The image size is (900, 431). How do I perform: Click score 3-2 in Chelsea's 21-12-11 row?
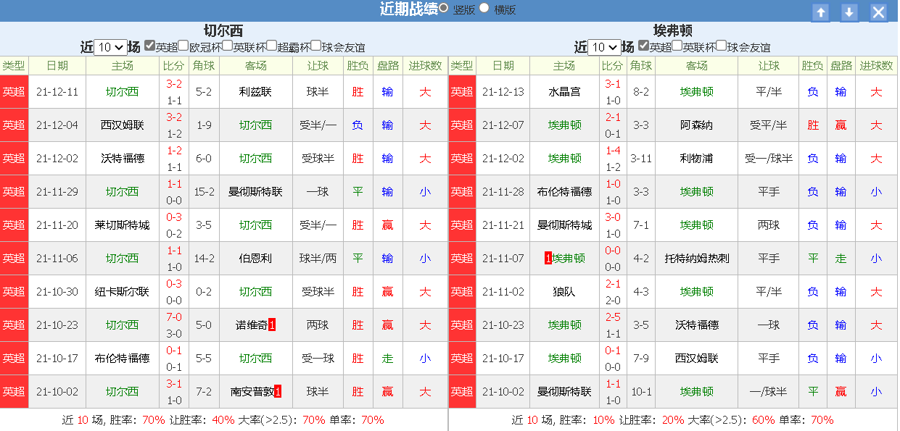tap(174, 84)
